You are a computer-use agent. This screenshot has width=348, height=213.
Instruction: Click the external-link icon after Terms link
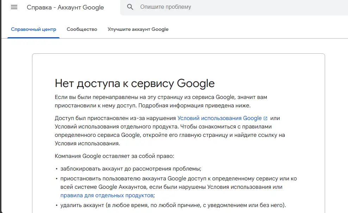(x=265, y=118)
